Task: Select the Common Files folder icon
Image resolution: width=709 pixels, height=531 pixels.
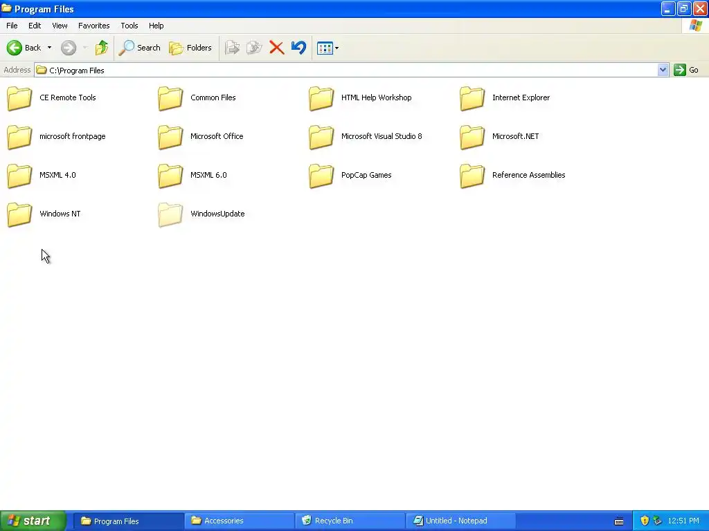Action: tap(170, 98)
